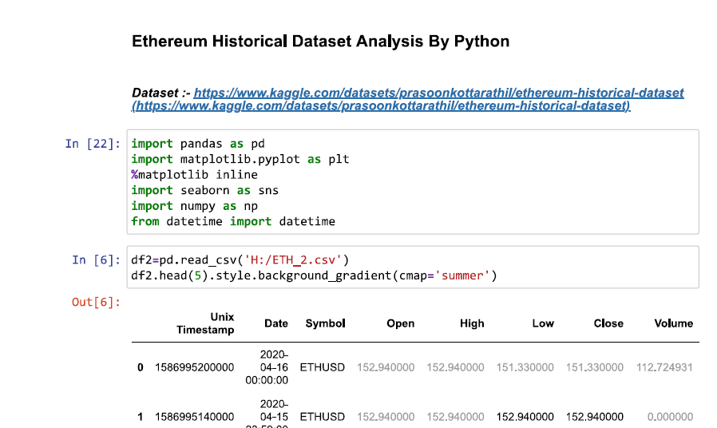Select Low value 152.940000 in row 1

point(525,417)
